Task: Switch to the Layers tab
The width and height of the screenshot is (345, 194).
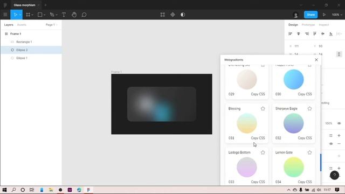Action: (9, 25)
